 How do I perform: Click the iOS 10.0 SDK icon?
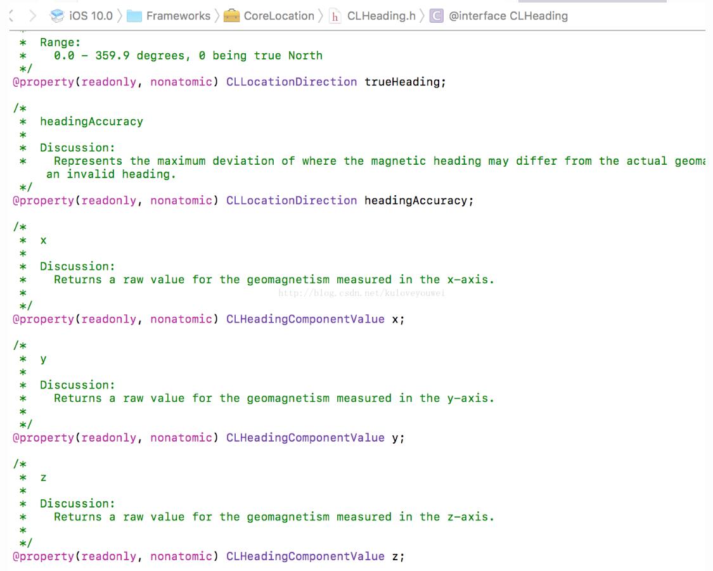pos(57,16)
